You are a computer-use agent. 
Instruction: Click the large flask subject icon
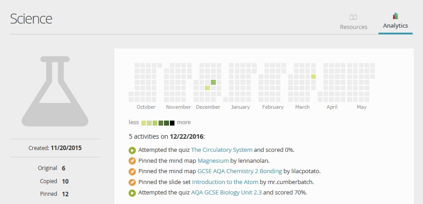click(55, 91)
